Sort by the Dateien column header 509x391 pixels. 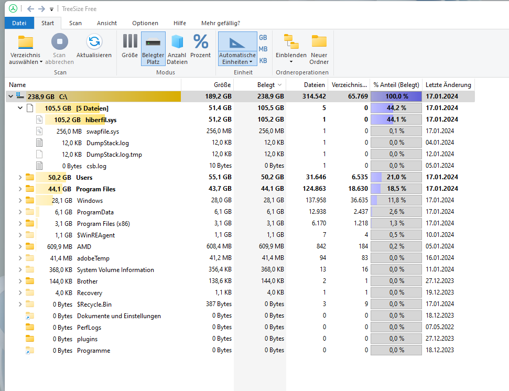coord(307,85)
